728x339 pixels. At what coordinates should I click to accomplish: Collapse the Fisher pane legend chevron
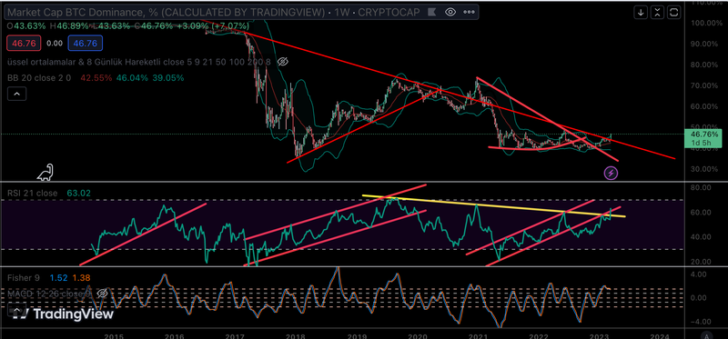[16, 310]
